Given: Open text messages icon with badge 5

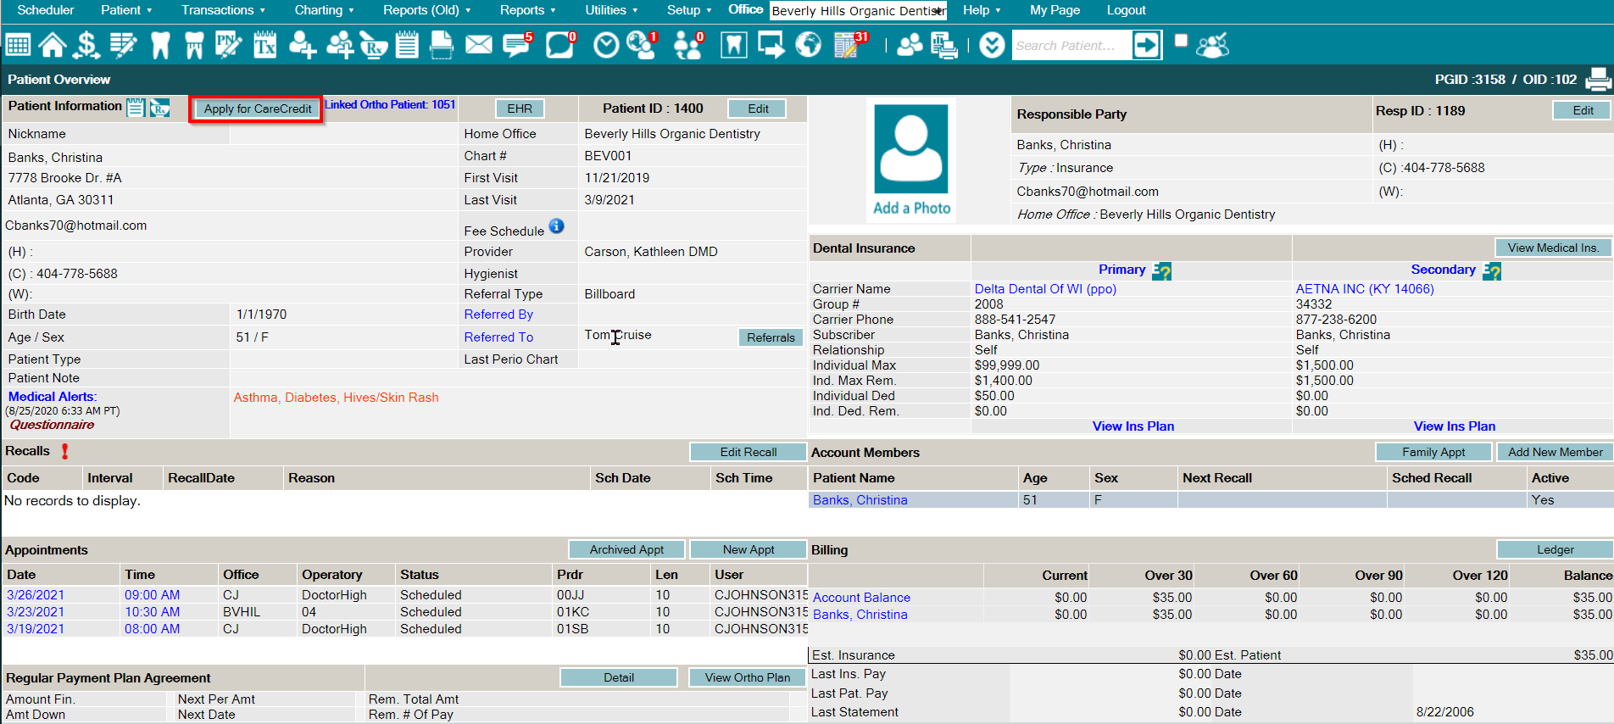Looking at the screenshot, I should tap(516, 45).
